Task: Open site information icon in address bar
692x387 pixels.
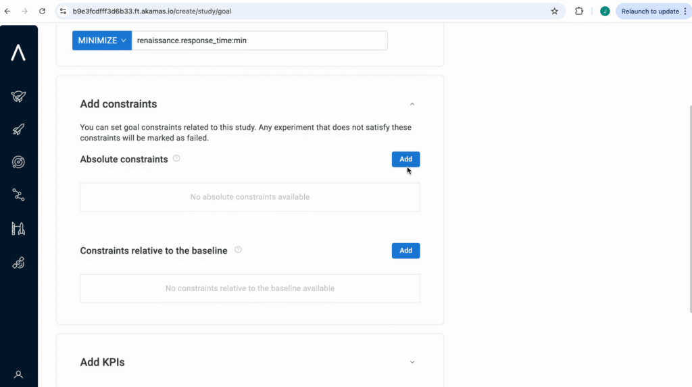Action: [63, 11]
